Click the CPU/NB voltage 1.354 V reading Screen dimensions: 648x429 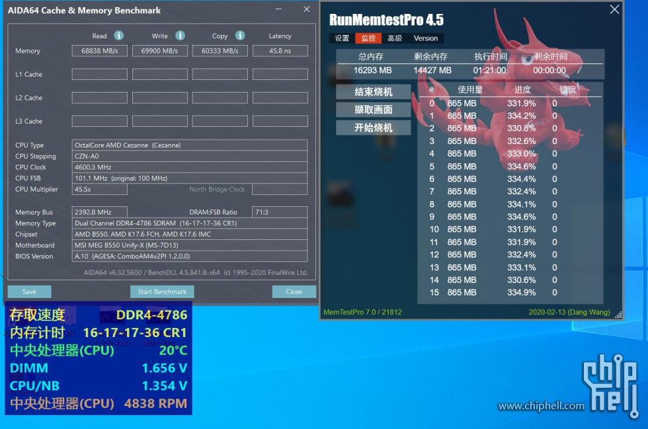(x=165, y=385)
